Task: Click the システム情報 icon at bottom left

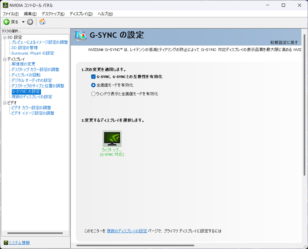Action: point(6,243)
